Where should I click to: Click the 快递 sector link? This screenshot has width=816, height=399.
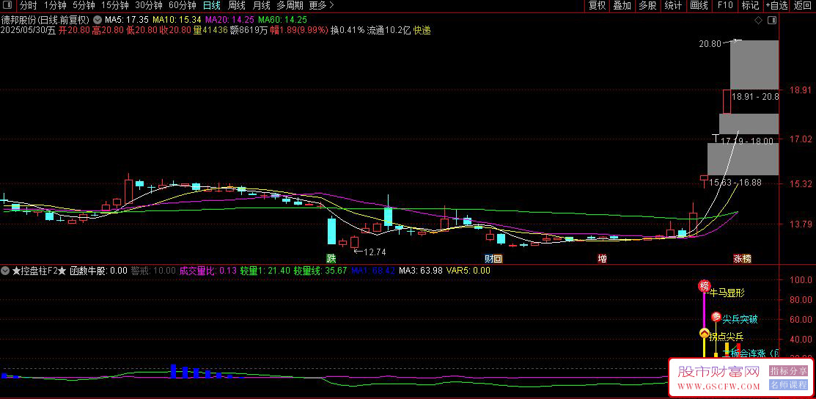tap(422, 30)
